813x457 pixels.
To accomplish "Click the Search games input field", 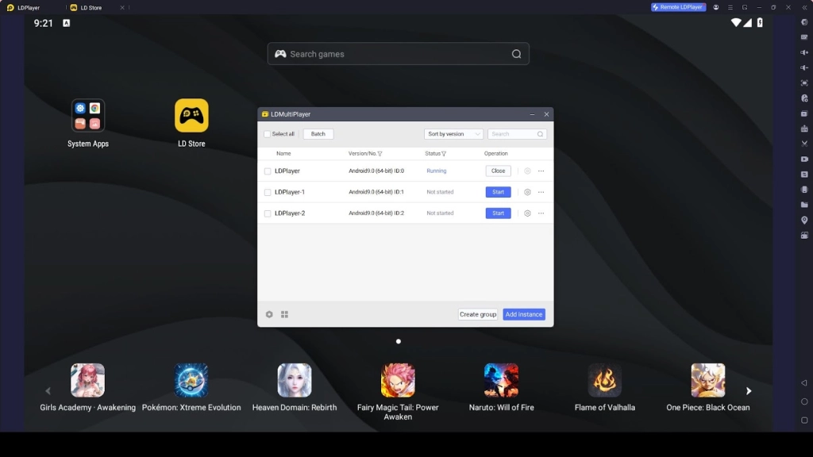I will point(399,54).
